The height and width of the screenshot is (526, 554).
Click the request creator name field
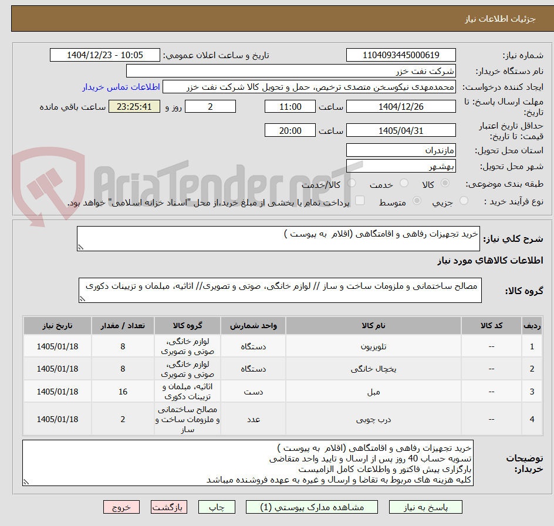(x=309, y=87)
